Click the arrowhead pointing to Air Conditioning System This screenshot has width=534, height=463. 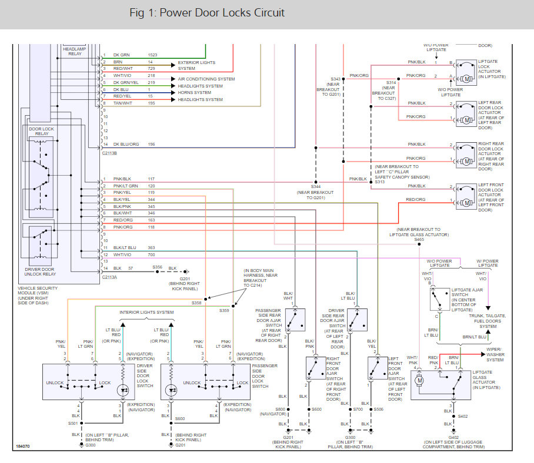click(173, 79)
